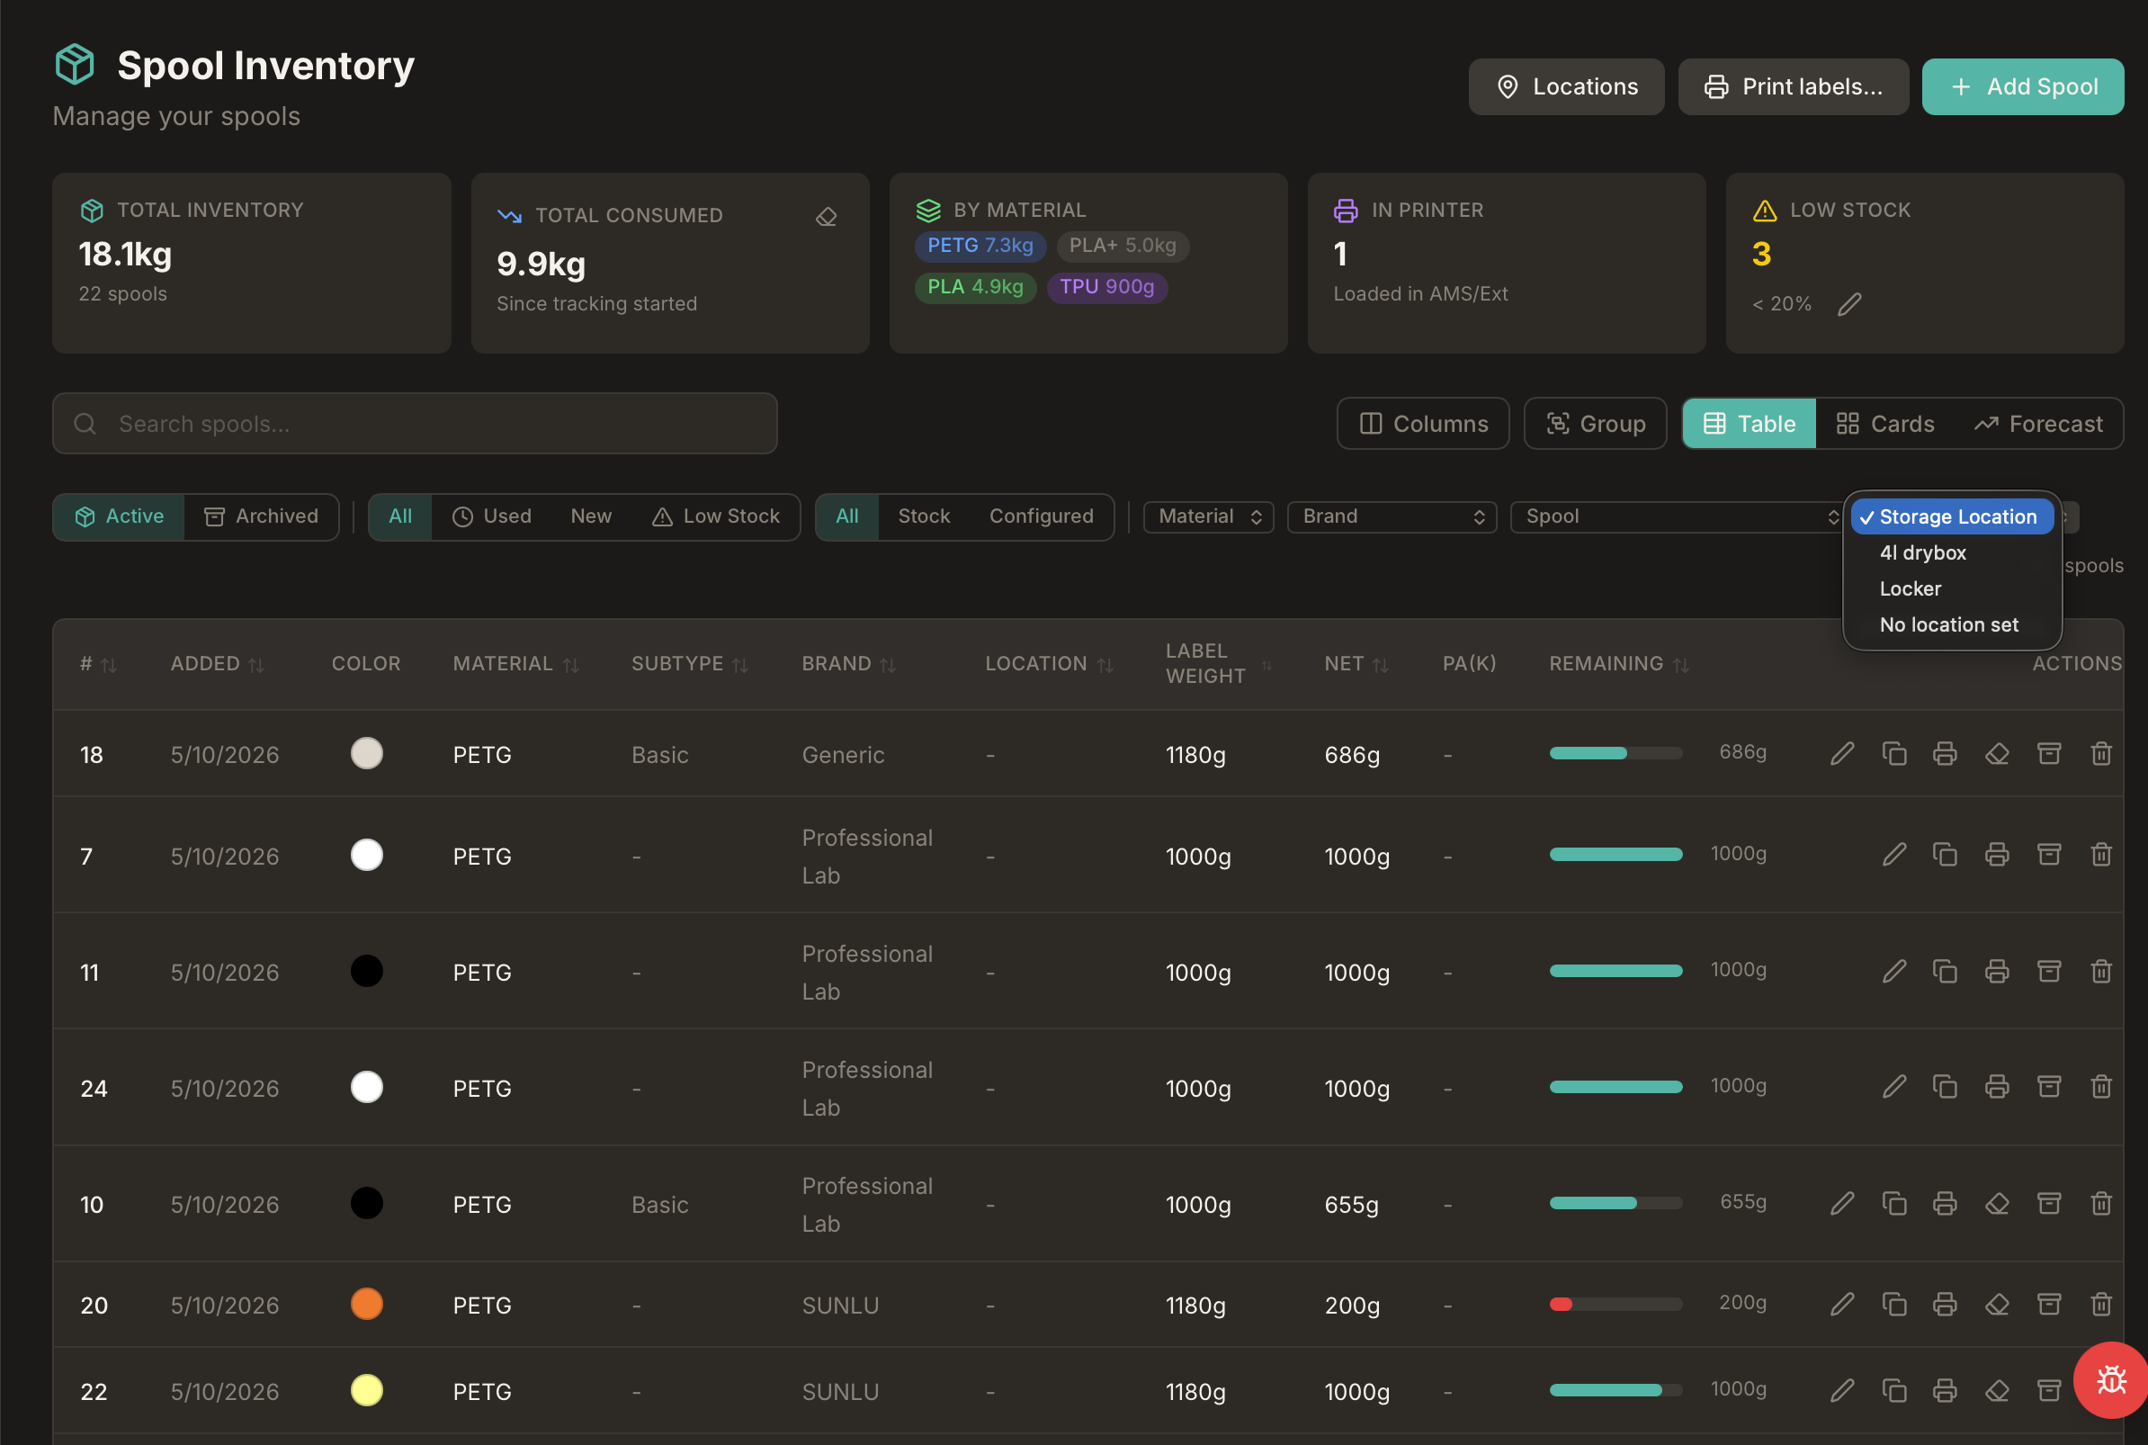Sort table by Added column
The width and height of the screenshot is (2148, 1445).
coord(218,664)
